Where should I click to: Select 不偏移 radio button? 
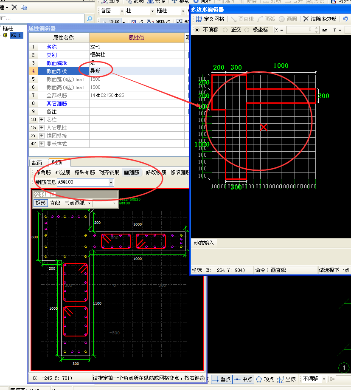click(x=197, y=30)
